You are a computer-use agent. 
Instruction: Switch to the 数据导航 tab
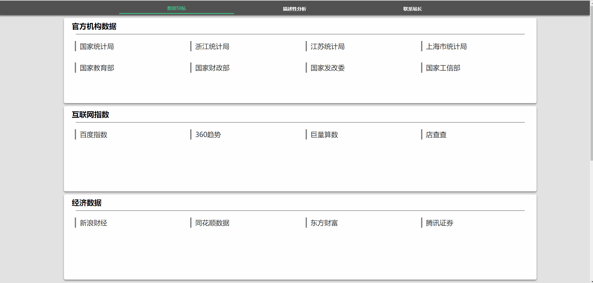(176, 8)
